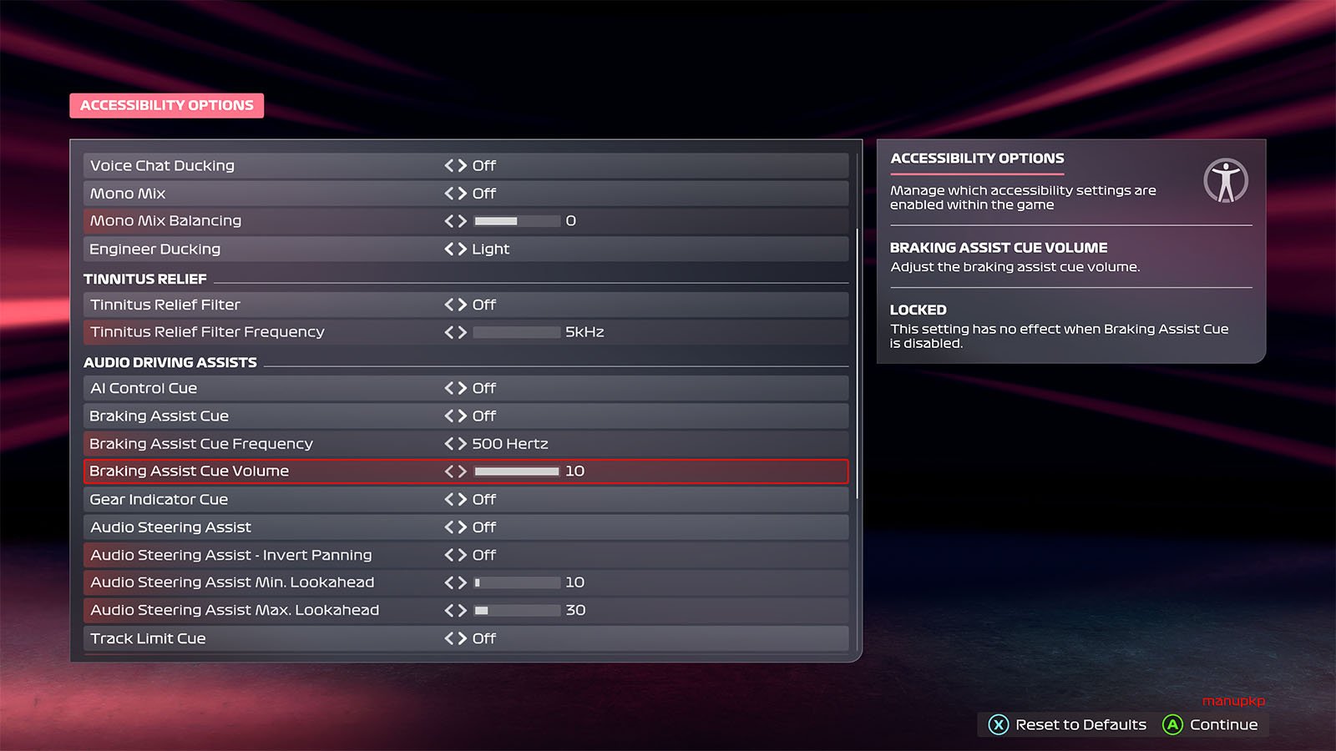Toggle AI Control Cue Off value
Screen dimensions: 1336x751
tap(484, 388)
